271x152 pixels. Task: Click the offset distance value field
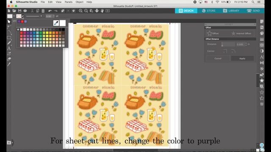[240, 44]
